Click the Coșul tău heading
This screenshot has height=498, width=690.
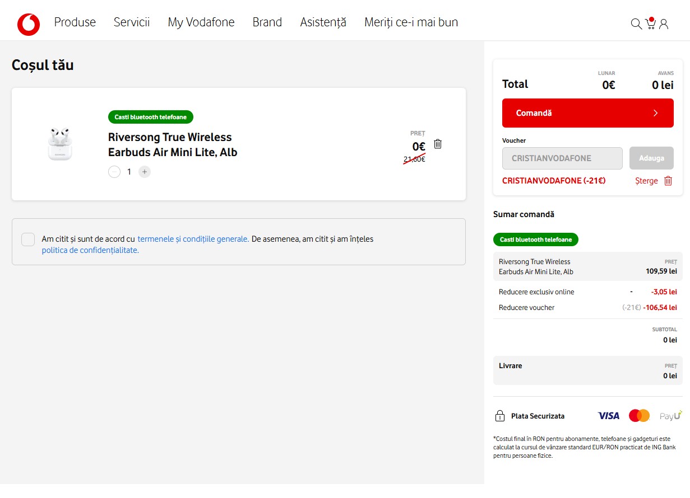point(43,65)
